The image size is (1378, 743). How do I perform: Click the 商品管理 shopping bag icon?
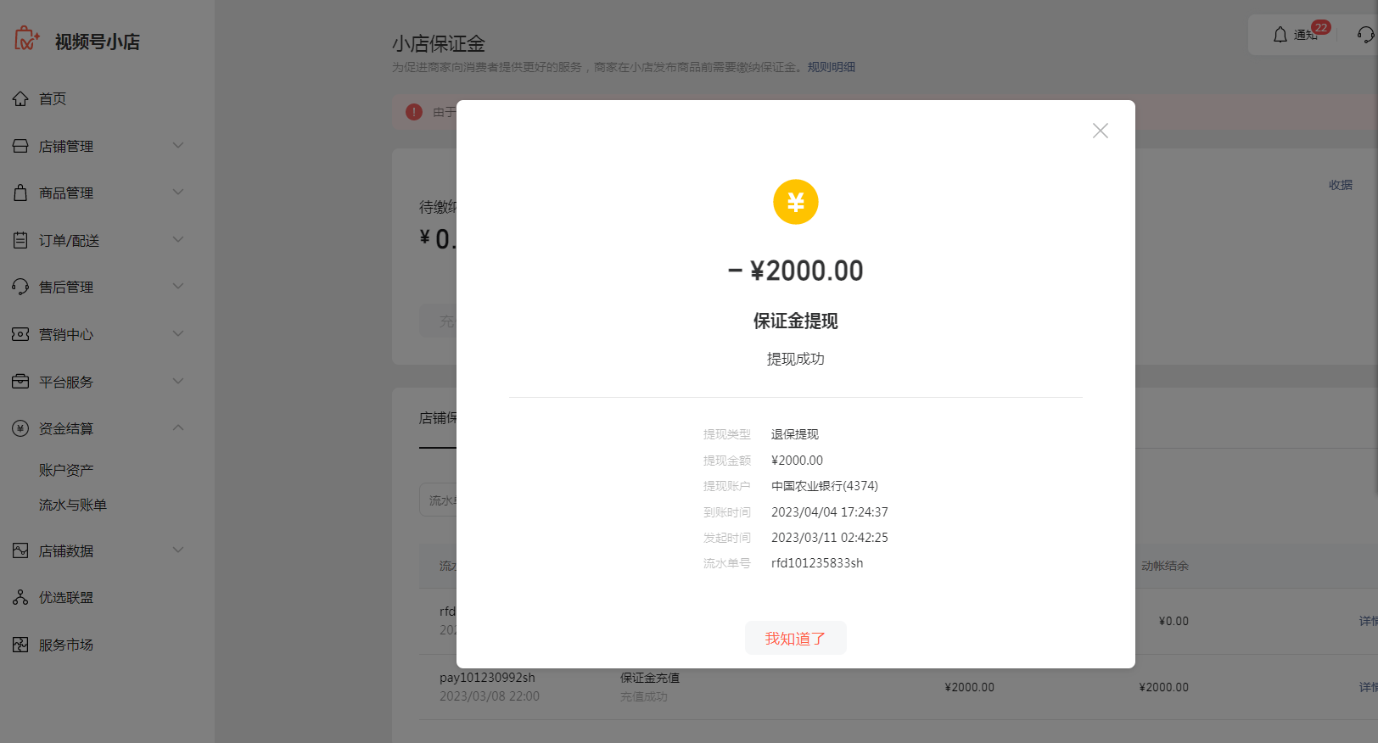coord(20,193)
